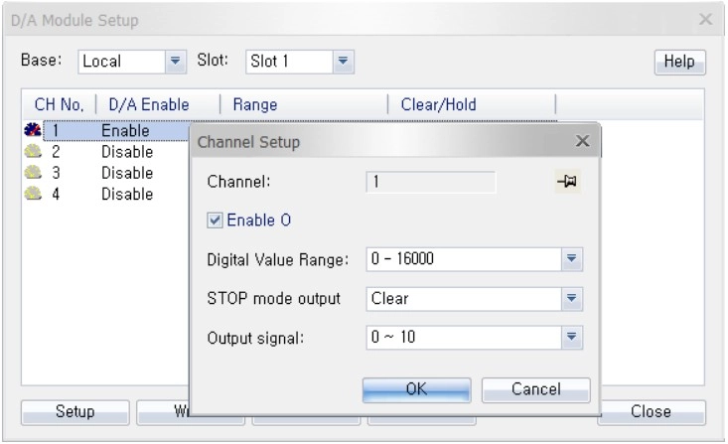Click the Help button
The height and width of the screenshot is (444, 728).
(x=679, y=62)
